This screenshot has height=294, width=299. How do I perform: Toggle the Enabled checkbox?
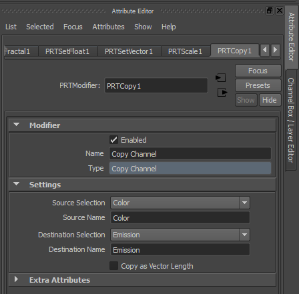pos(113,140)
